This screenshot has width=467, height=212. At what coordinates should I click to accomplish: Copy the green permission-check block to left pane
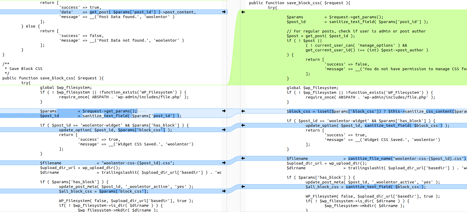tap(243, 12)
